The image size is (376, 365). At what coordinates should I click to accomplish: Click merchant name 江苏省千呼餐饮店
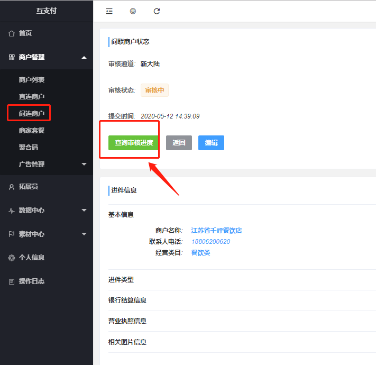[x=216, y=231]
